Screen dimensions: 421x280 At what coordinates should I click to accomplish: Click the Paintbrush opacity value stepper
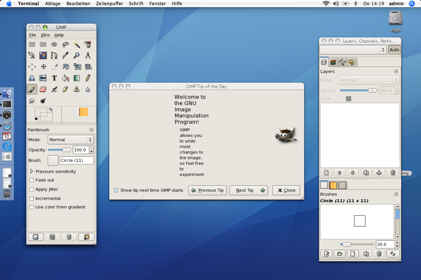[x=91, y=150]
